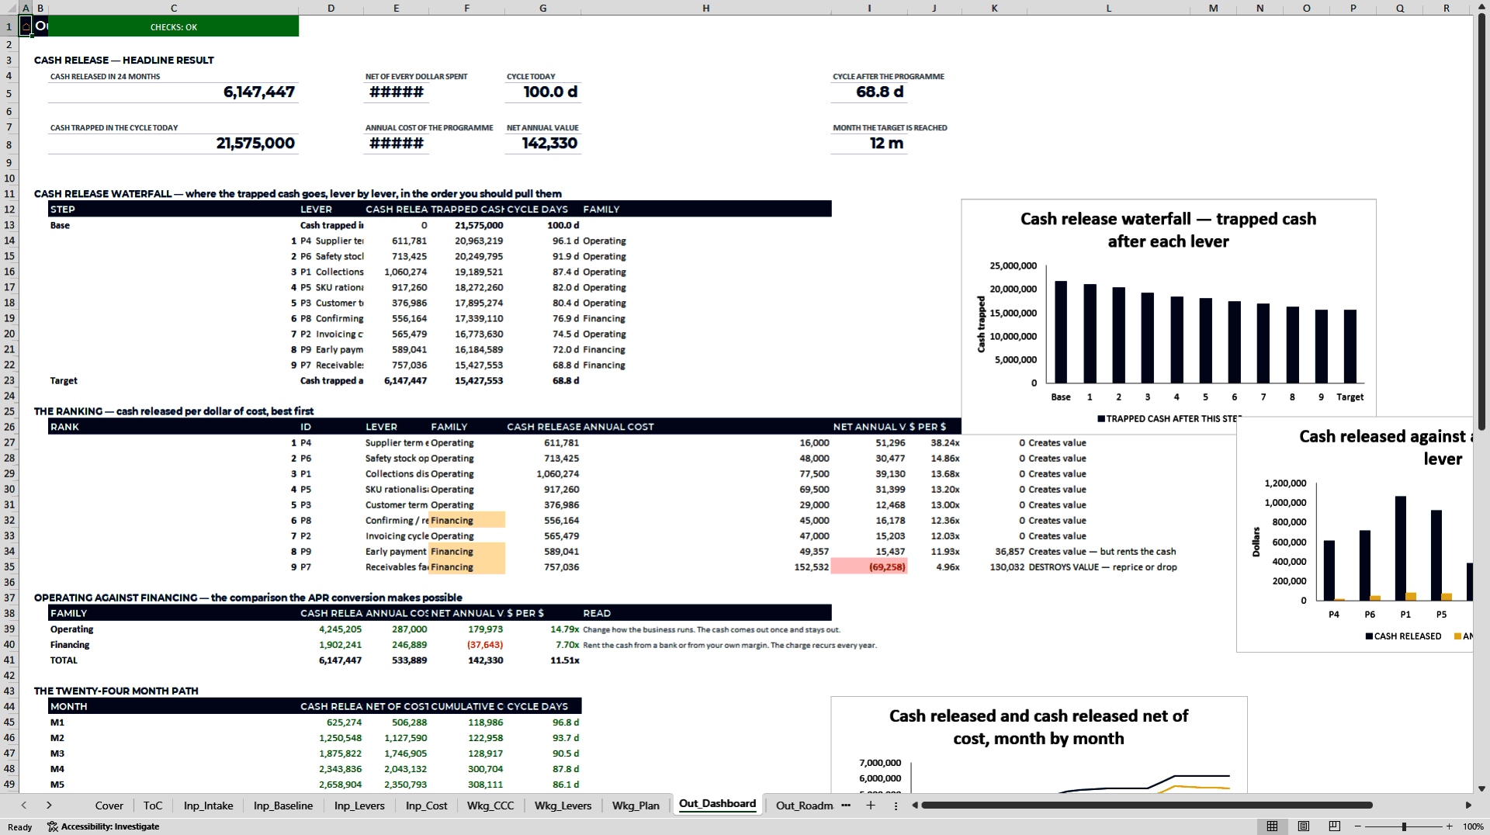The image size is (1490, 835).
Task: Click the horizontal scrollbar thumb
Action: pyautogui.click(x=1147, y=806)
